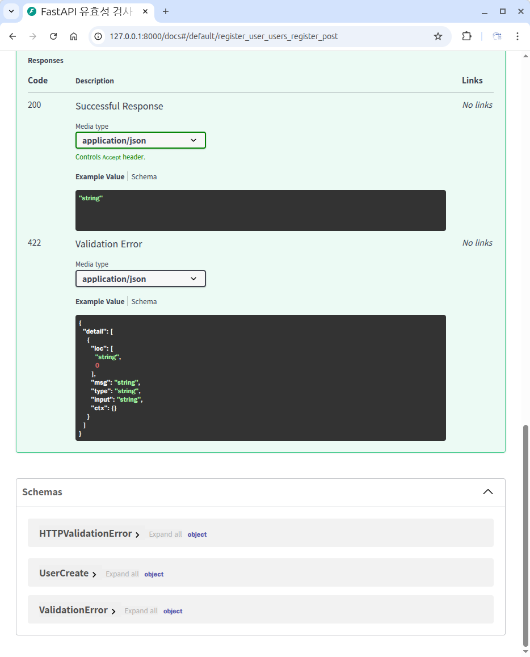
Task: Switch to Schema tab for 200 response
Action: pyautogui.click(x=144, y=177)
